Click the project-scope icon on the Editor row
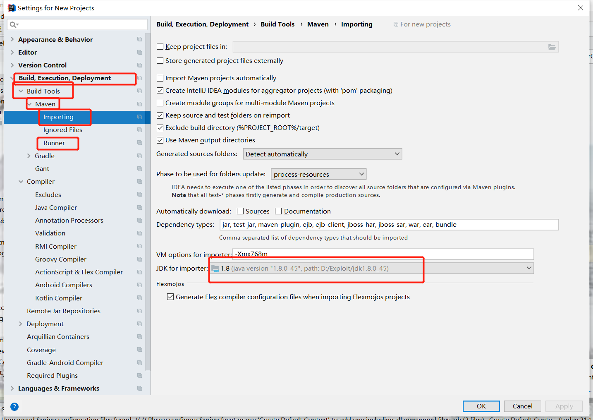The image size is (593, 420). 139,52
